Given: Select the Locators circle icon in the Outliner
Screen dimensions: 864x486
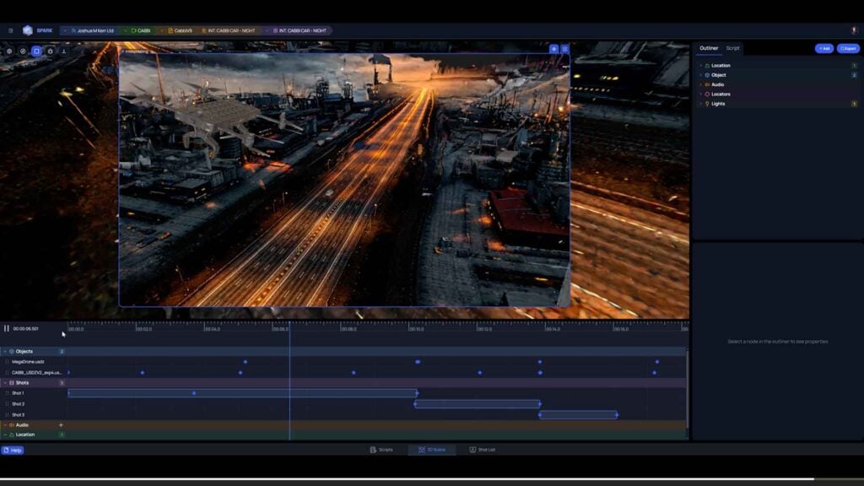Looking at the screenshot, I should pos(707,94).
